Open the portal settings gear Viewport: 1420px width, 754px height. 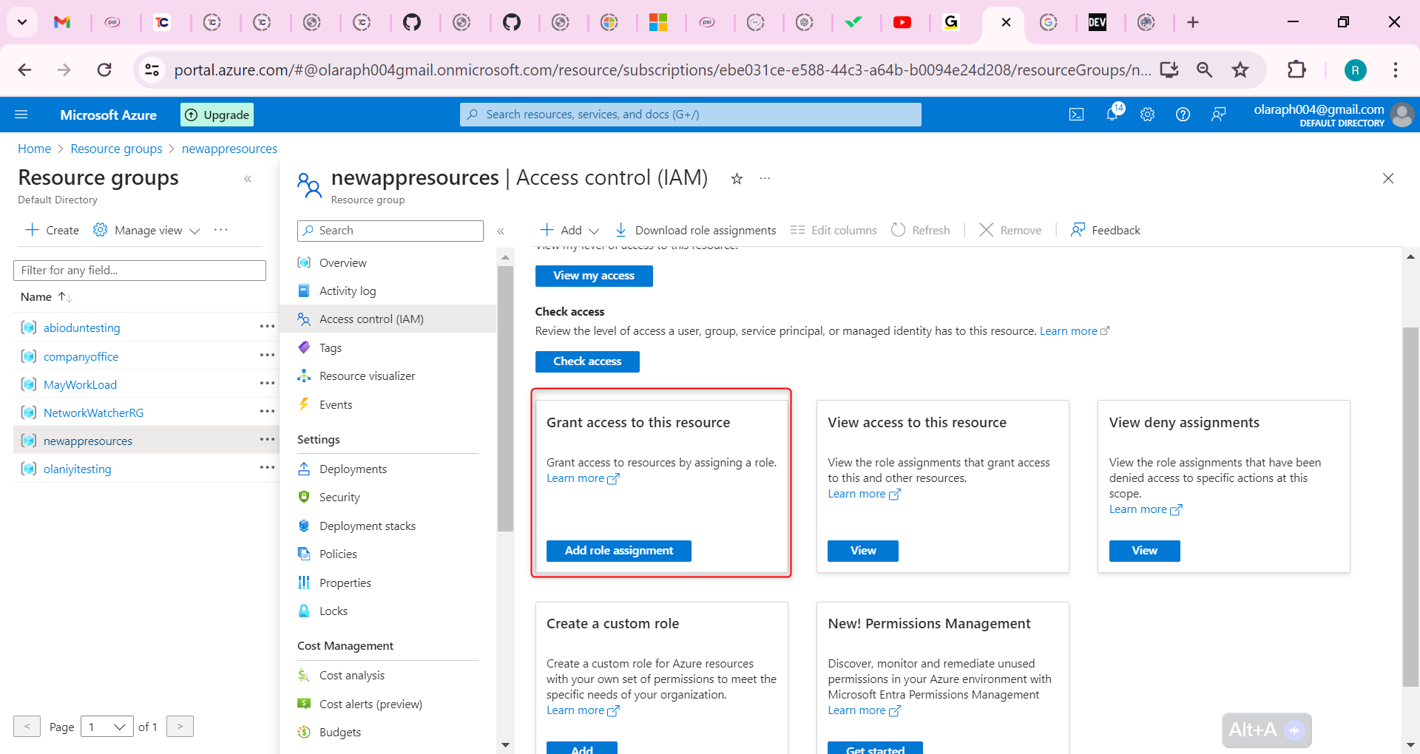(1147, 114)
